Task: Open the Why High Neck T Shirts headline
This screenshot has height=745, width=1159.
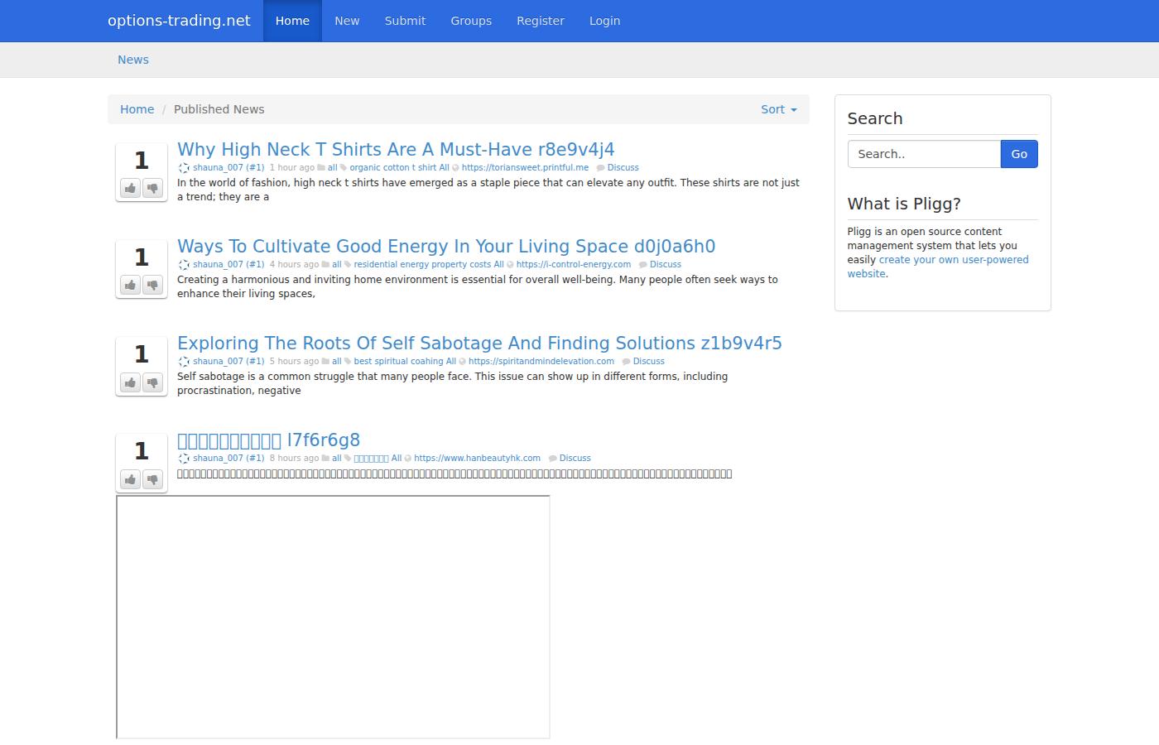Action: 396,150
